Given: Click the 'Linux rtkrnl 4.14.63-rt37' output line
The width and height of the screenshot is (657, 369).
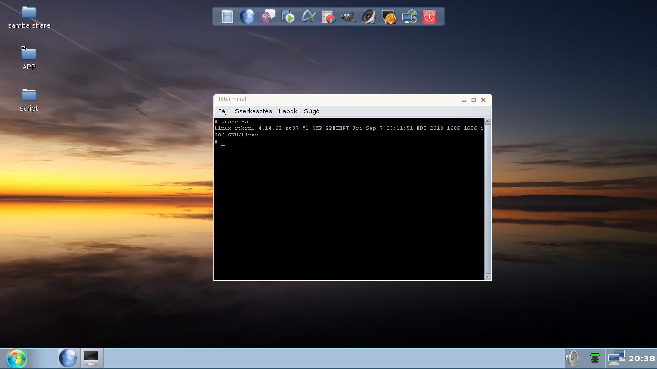Looking at the screenshot, I should tap(349, 128).
